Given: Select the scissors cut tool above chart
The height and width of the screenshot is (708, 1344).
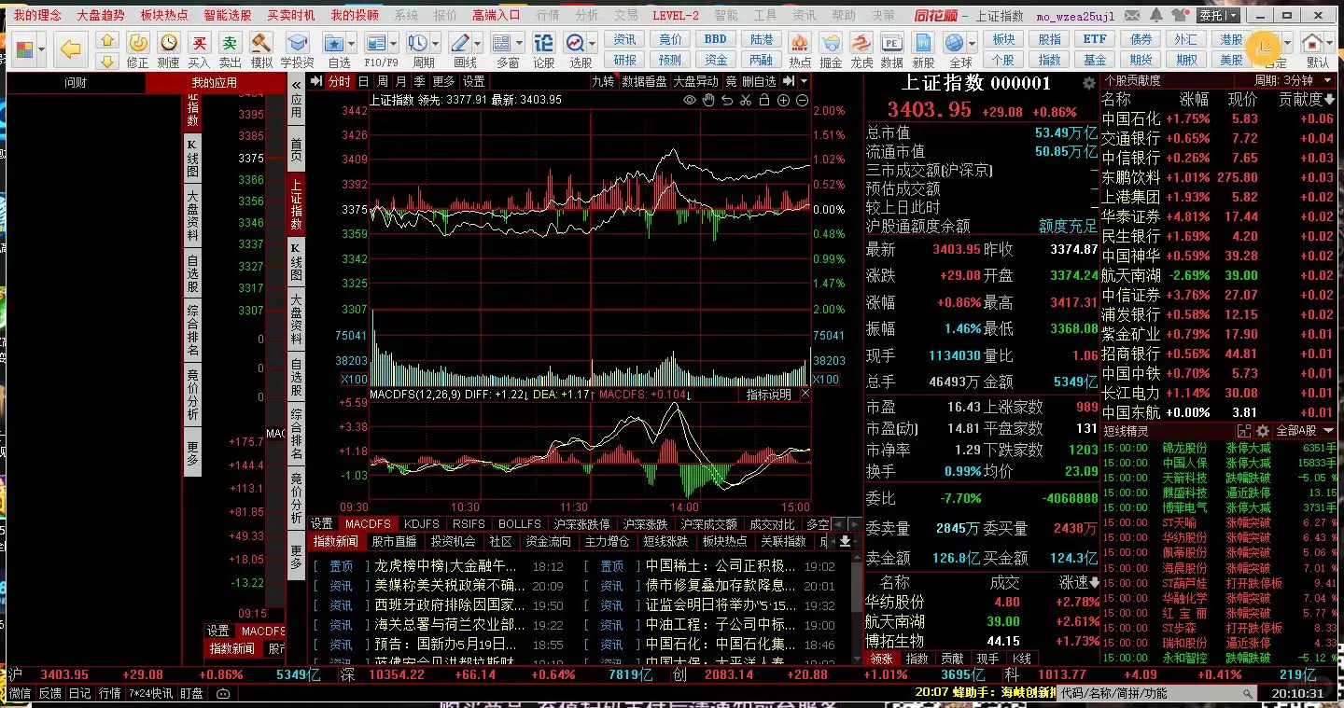Looking at the screenshot, I should click(x=747, y=100).
